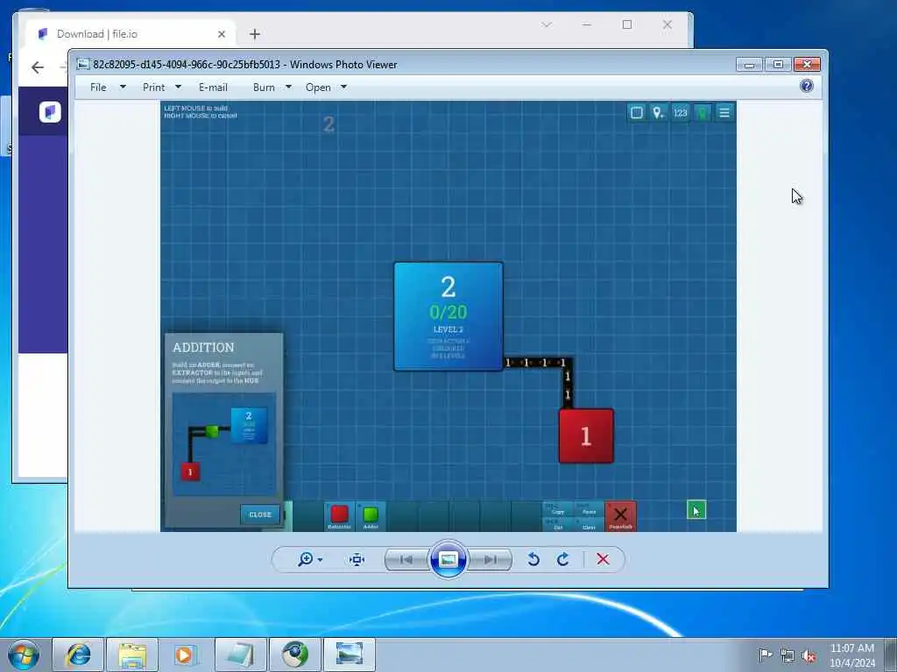Click the network tray icon
Screen dimensions: 897x672
pyautogui.click(x=788, y=655)
